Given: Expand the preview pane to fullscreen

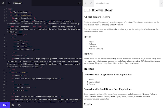Looking at the screenshot, I should pyautogui.click(x=162, y=3).
